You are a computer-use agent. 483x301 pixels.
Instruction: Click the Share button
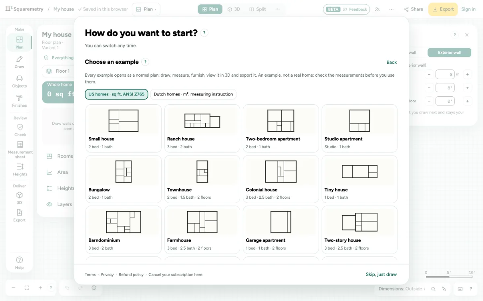[x=413, y=9]
